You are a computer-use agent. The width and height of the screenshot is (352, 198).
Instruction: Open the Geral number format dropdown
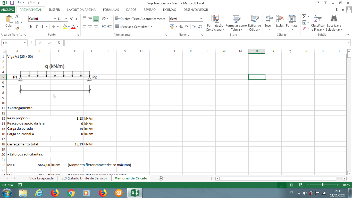click(x=201, y=19)
